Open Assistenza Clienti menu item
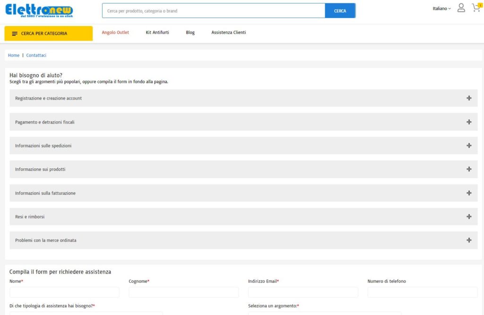 pyautogui.click(x=228, y=33)
